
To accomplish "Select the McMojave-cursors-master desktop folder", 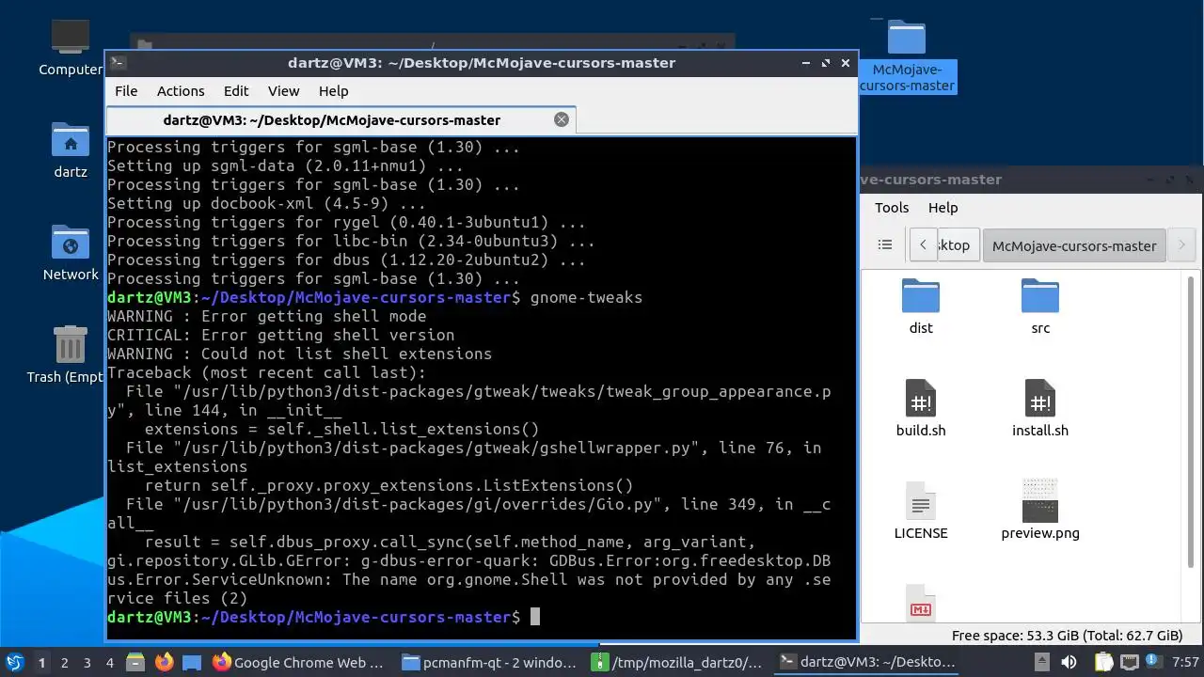I will click(907, 55).
